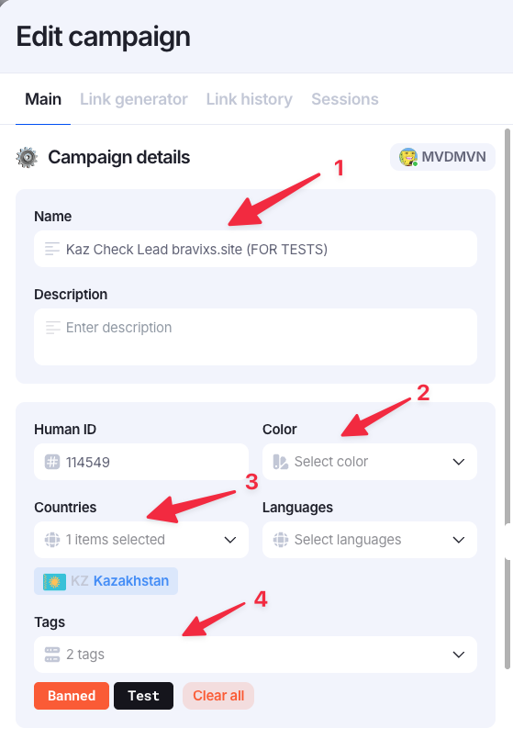
Task: Switch to the Link generator tab
Action: pos(134,99)
